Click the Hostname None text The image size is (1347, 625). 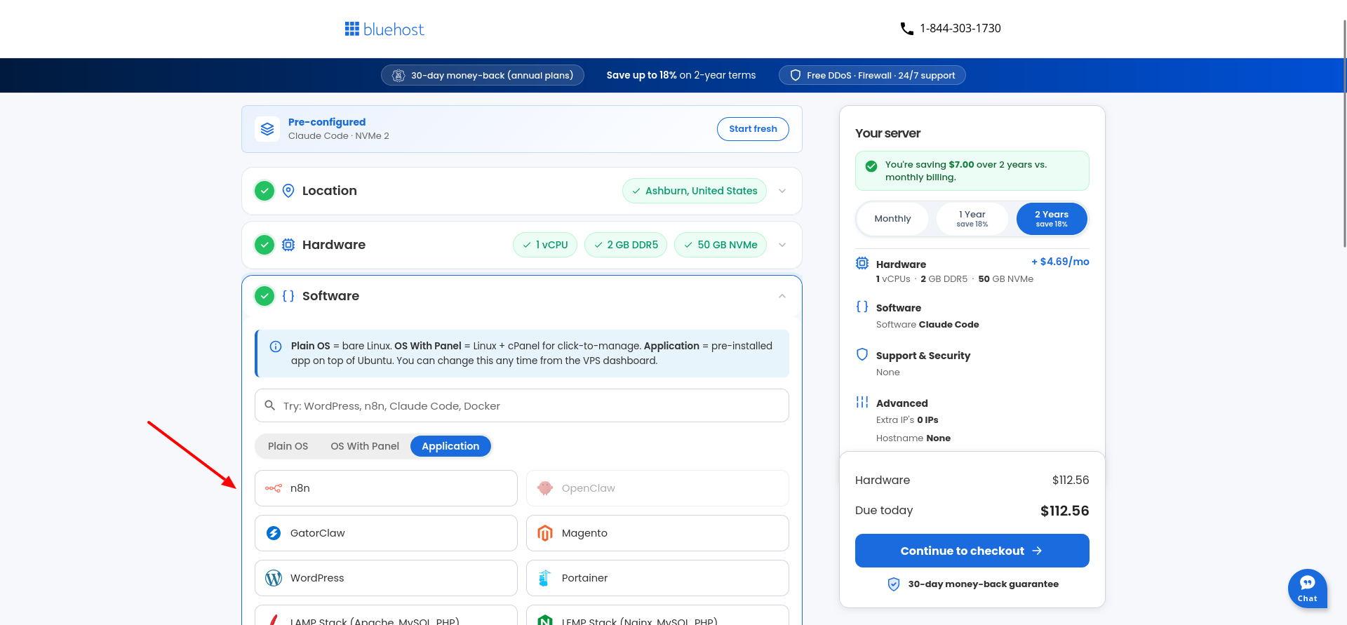pos(913,438)
